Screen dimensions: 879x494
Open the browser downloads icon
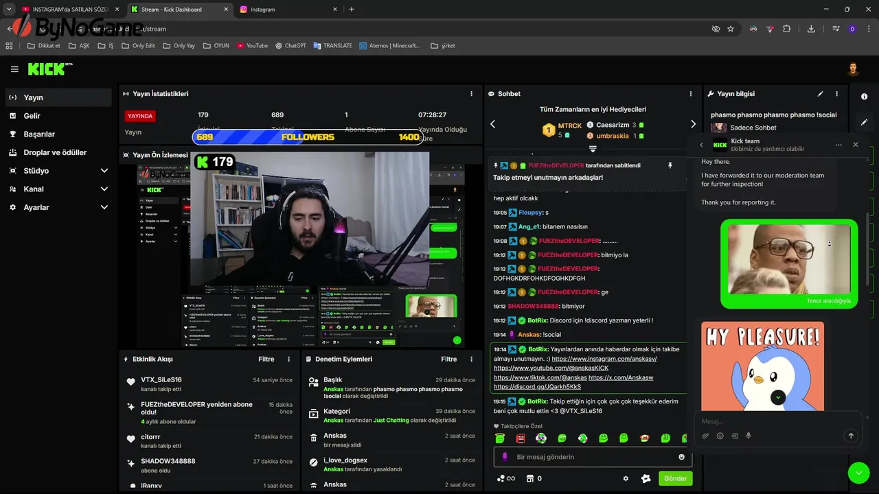[x=811, y=29]
